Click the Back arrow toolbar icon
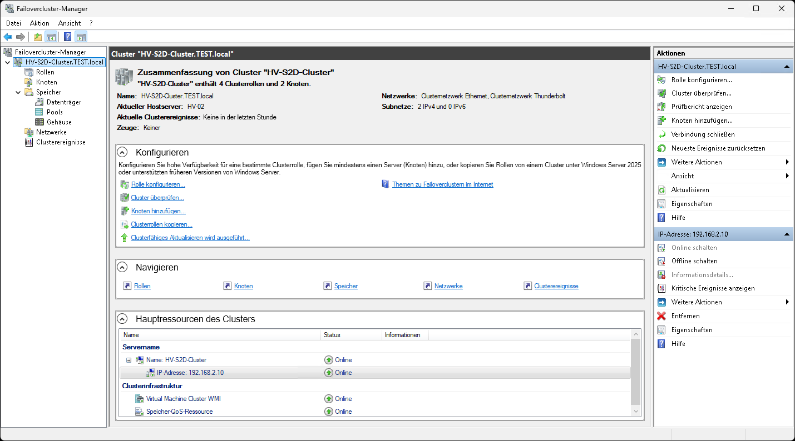Viewport: 795px width, 441px height. point(8,37)
